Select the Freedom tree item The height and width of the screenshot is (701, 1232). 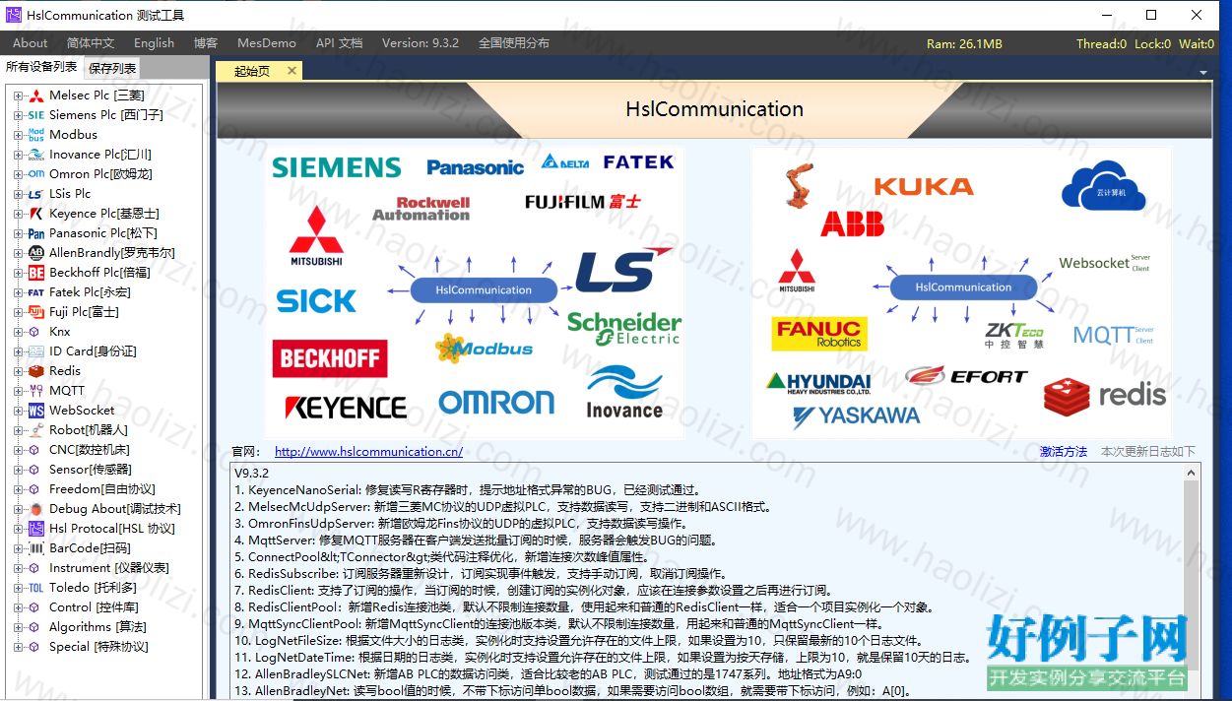coord(102,489)
